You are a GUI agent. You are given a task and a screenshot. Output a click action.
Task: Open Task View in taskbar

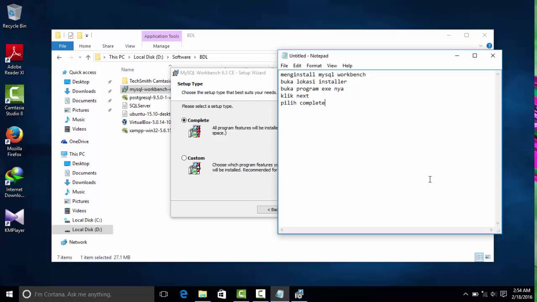click(164, 294)
